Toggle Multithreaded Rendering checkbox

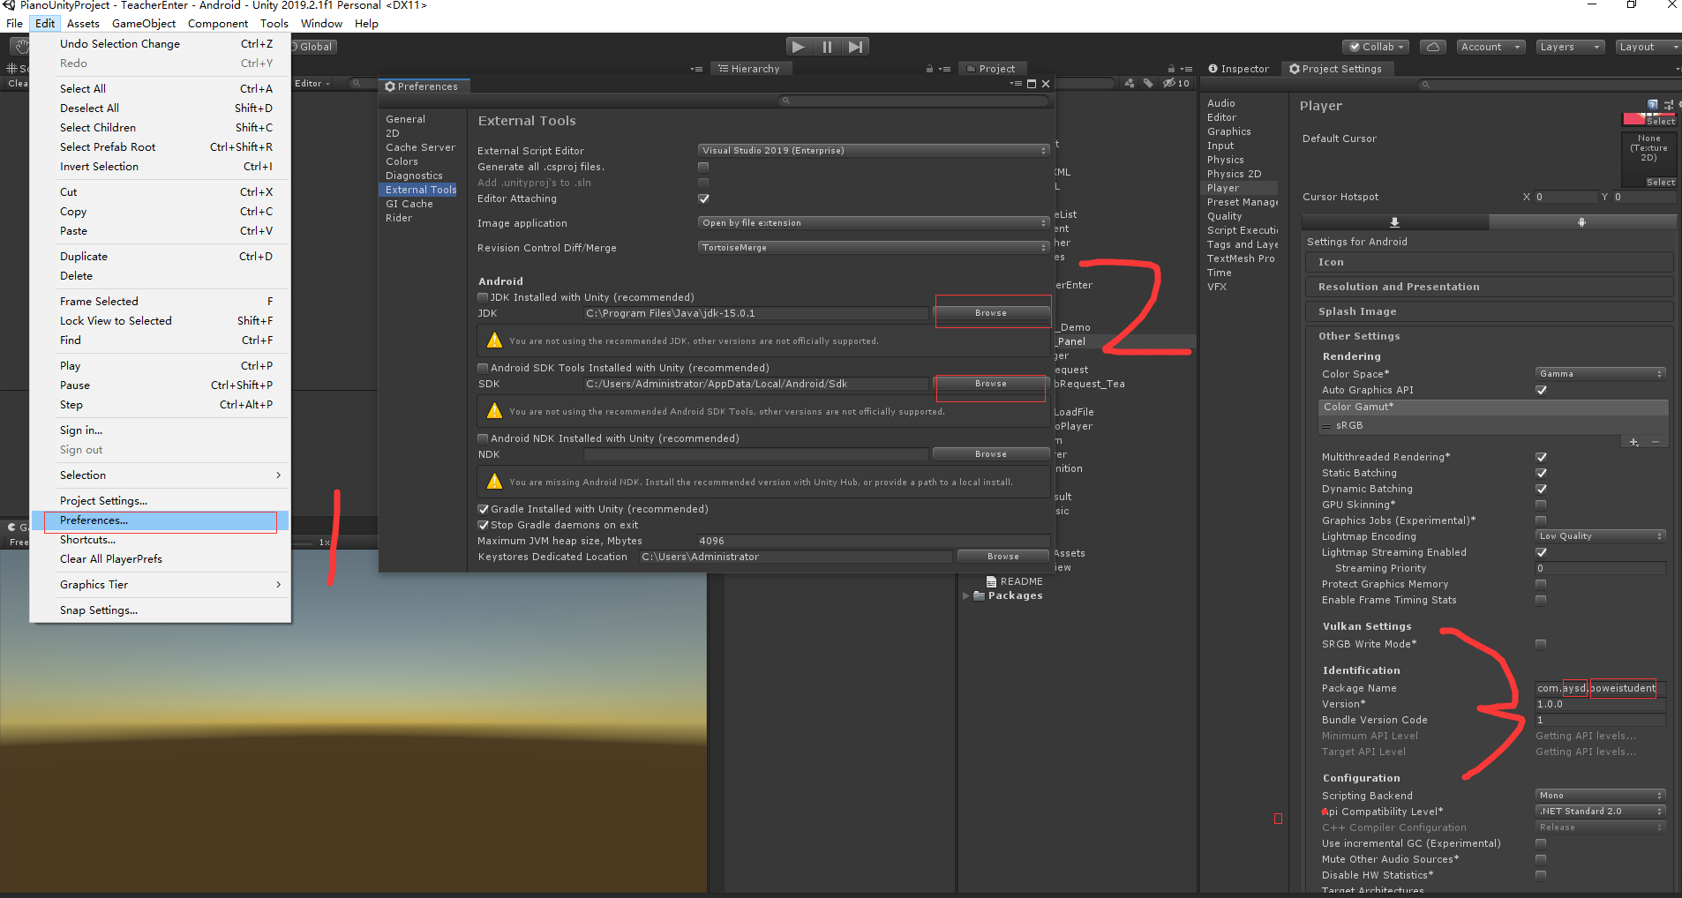1541,457
